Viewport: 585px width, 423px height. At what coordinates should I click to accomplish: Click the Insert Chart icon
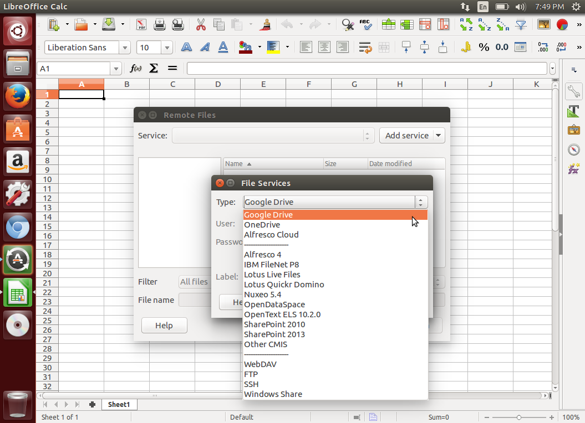(562, 24)
